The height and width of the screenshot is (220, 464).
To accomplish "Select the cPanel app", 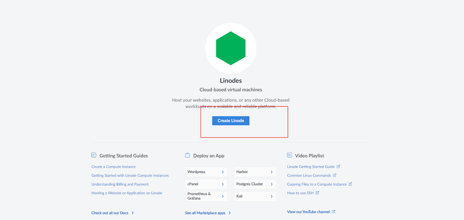I will coord(202,184).
